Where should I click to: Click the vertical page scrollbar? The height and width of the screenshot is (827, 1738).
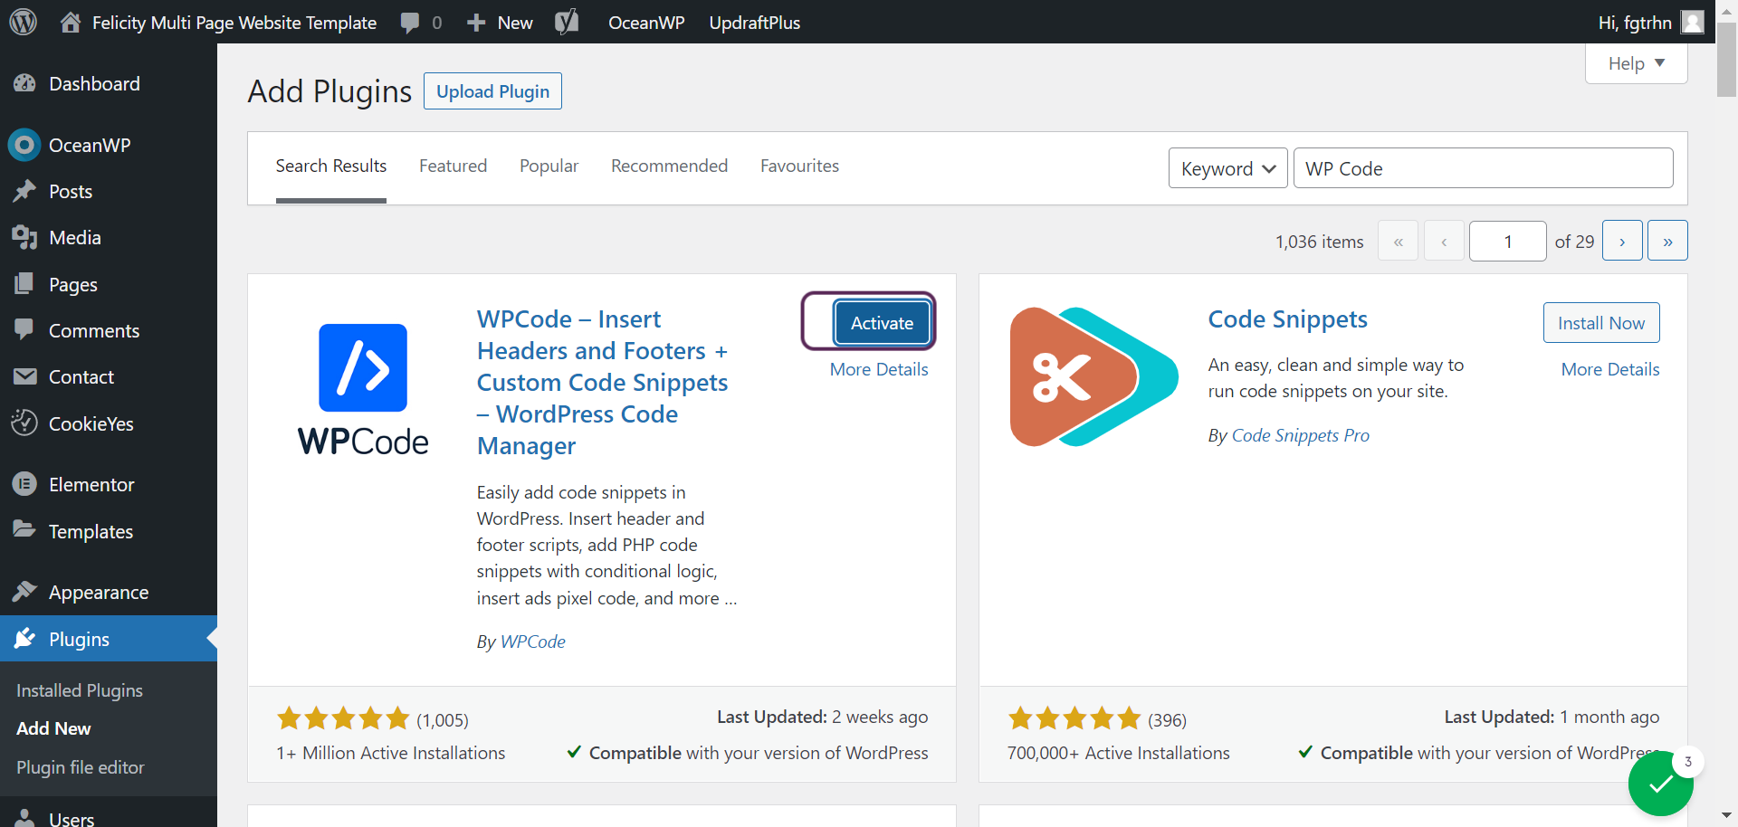tap(1727, 60)
